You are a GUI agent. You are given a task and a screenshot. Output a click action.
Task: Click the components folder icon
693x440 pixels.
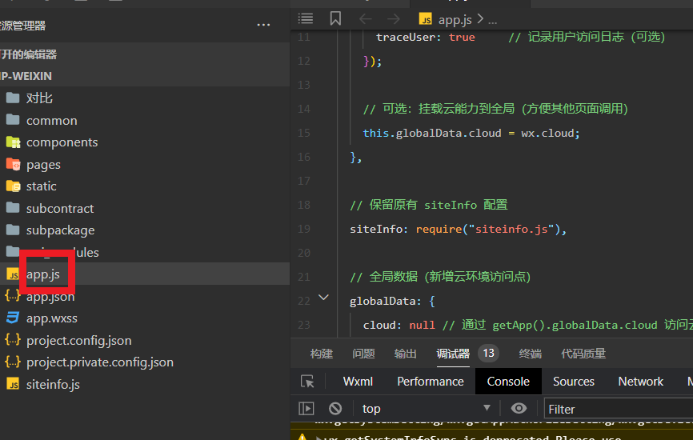pyautogui.click(x=14, y=142)
